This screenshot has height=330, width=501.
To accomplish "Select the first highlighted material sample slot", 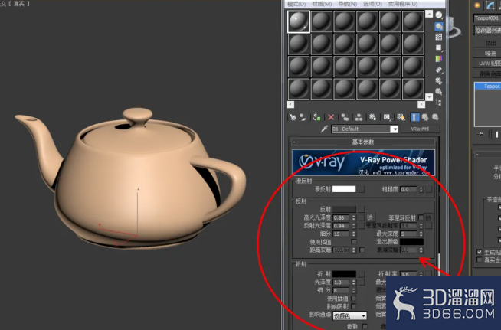I will tap(299, 21).
